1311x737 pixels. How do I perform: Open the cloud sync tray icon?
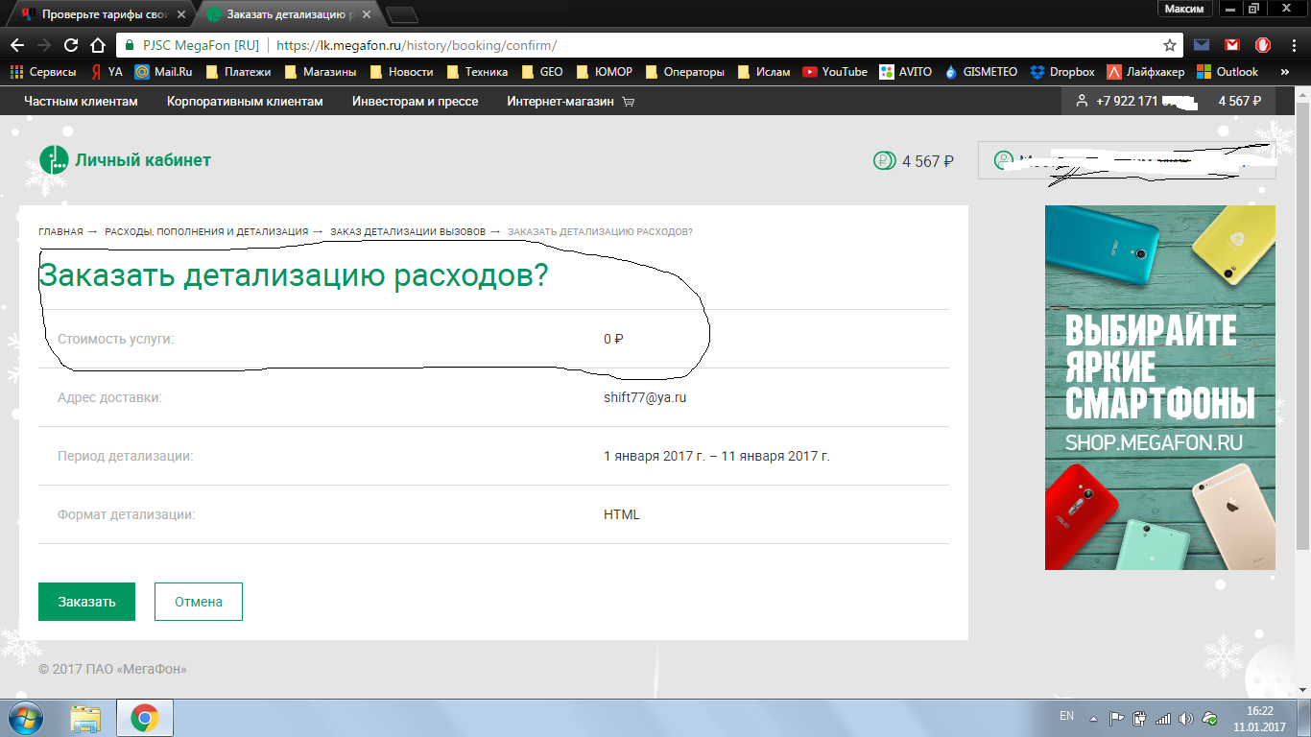click(1210, 718)
